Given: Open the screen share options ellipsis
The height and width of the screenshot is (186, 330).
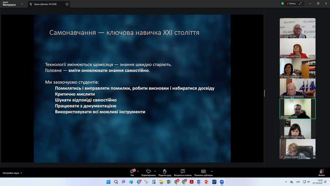Looking at the screenshot, I should pos(67,4).
